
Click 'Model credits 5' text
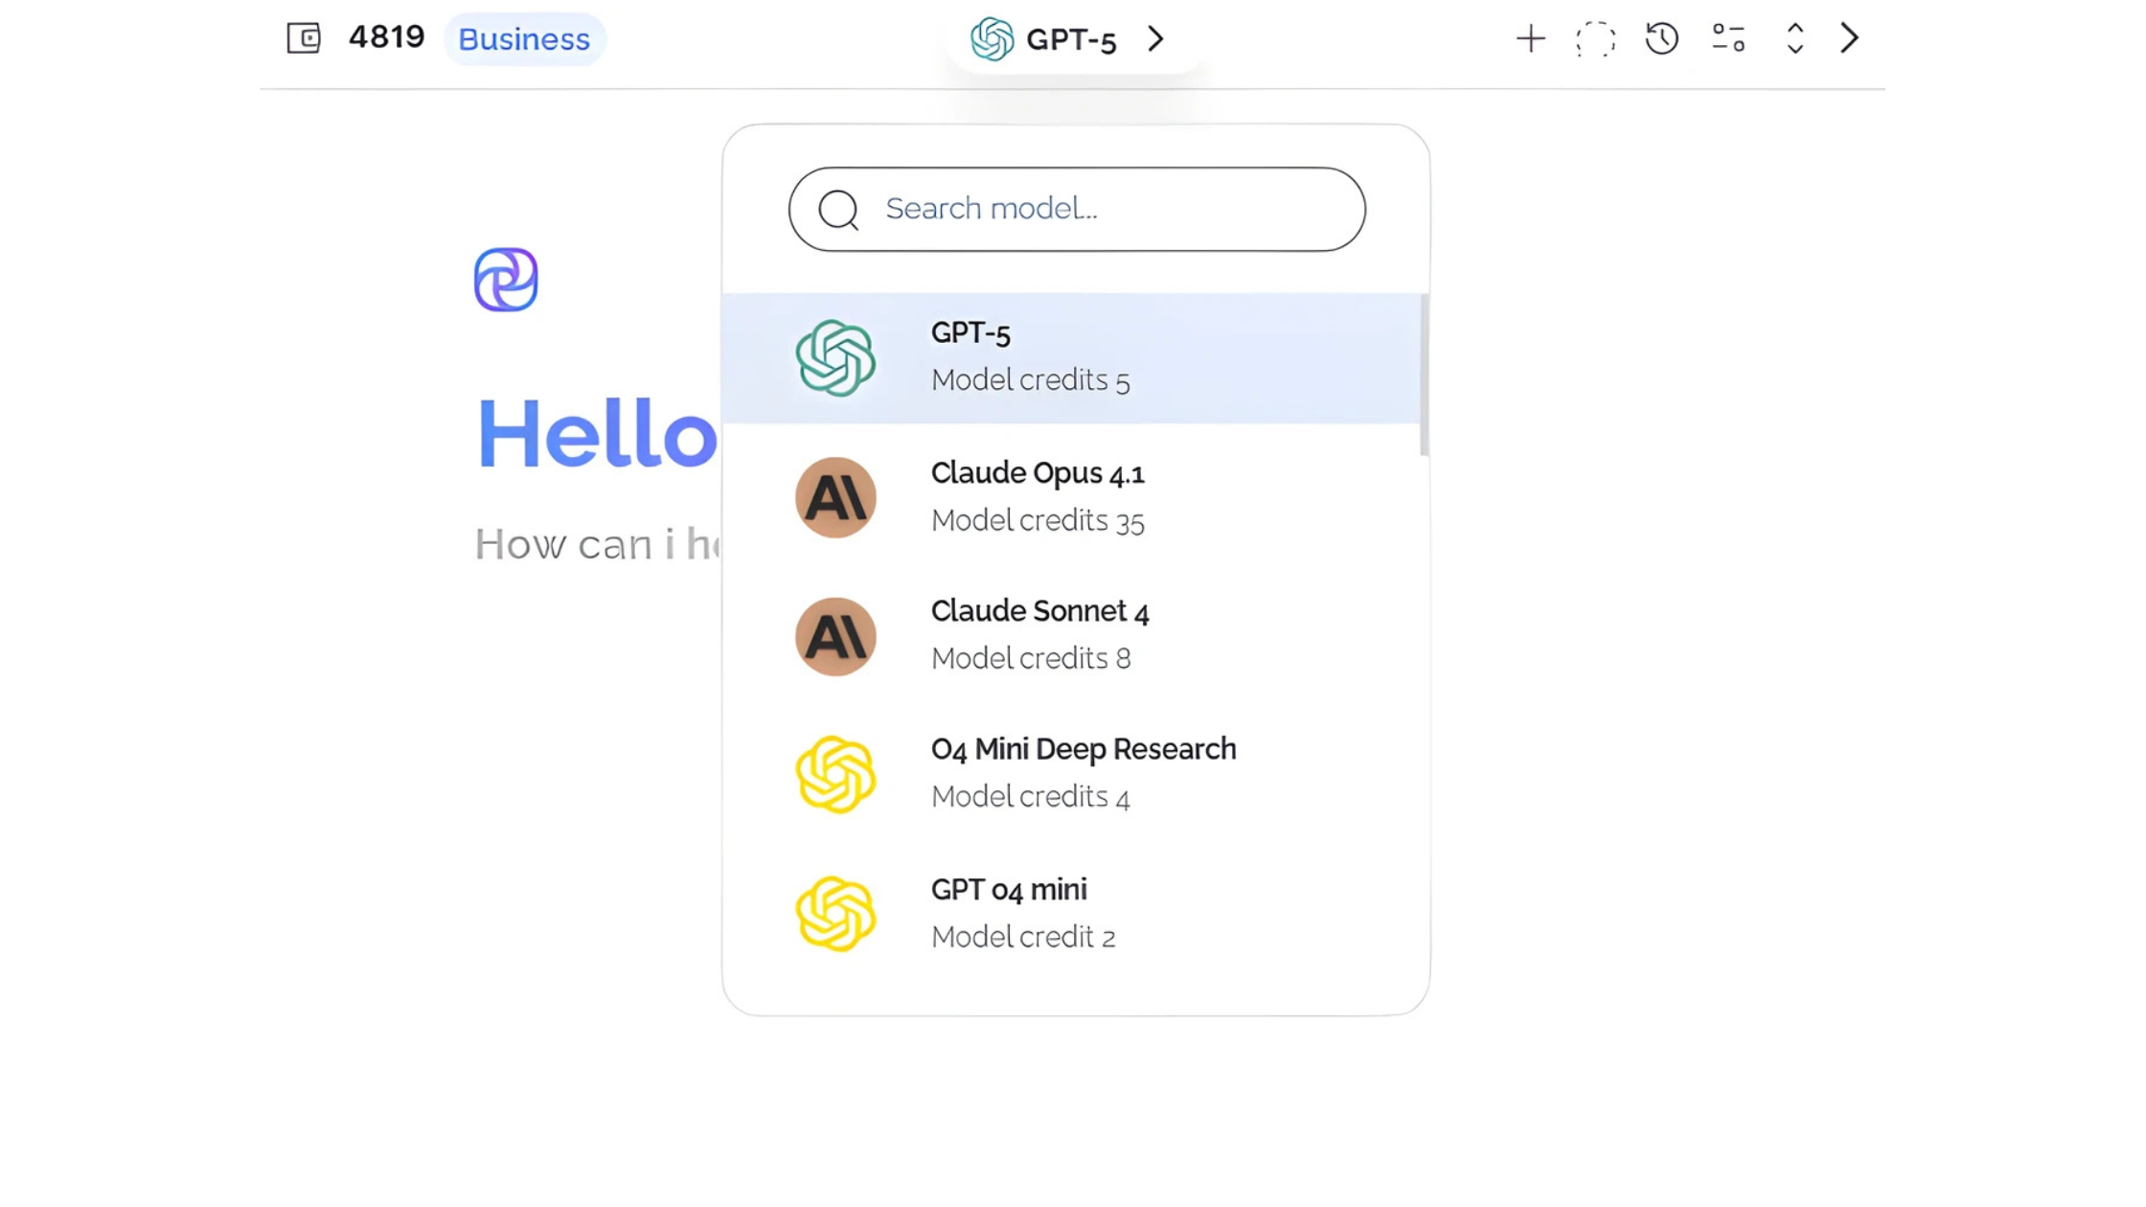click(x=1031, y=380)
